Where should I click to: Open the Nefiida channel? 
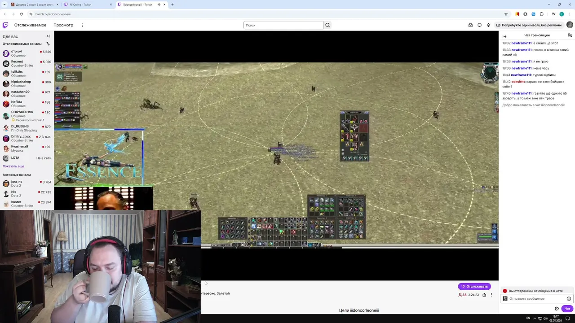click(27, 104)
